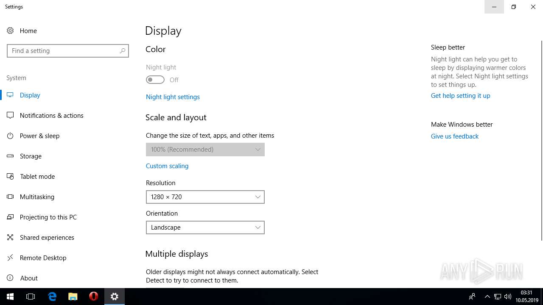Click the Display monitor icon in sidebar
Image resolution: width=543 pixels, height=305 pixels.
coord(10,95)
